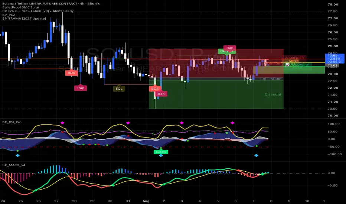Select the BP_MACD_v4 pane title
The height and width of the screenshot is (204, 346).
pyautogui.click(x=14, y=165)
